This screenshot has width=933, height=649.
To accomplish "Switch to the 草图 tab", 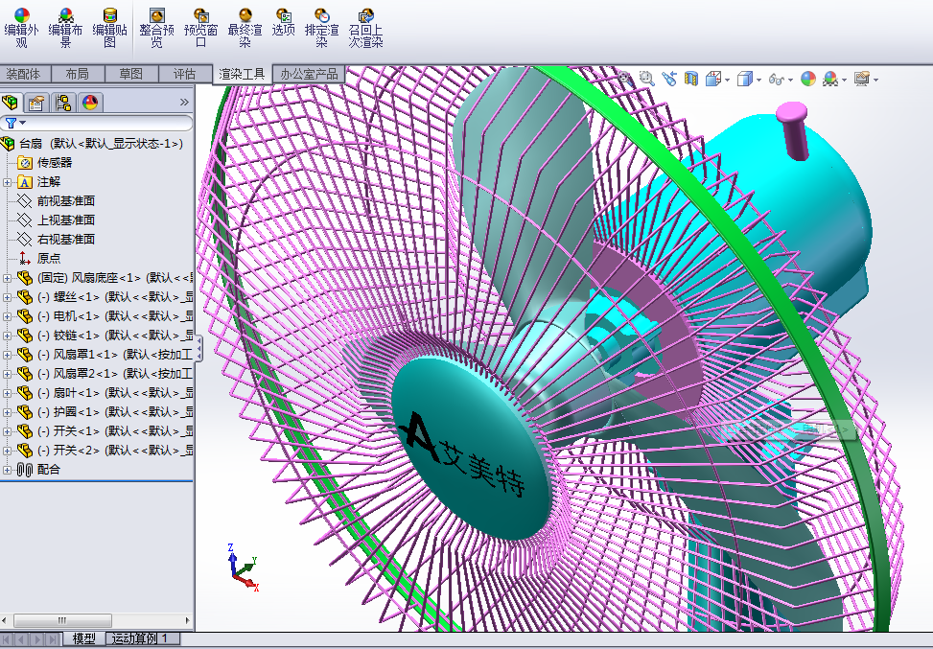I will [x=131, y=74].
